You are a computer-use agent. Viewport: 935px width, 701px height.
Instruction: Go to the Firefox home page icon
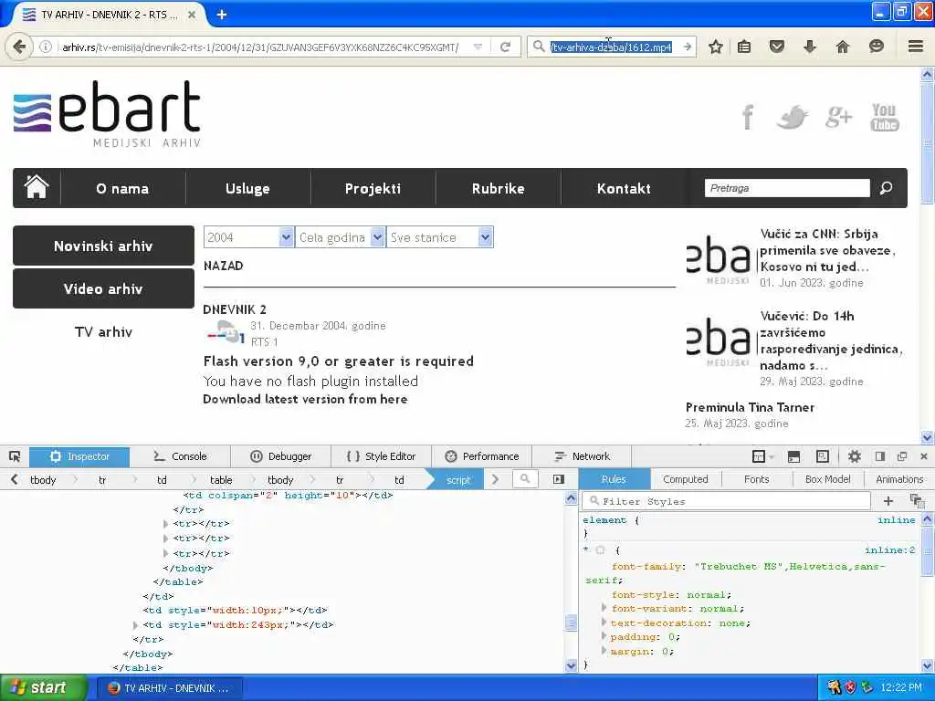[x=843, y=47]
